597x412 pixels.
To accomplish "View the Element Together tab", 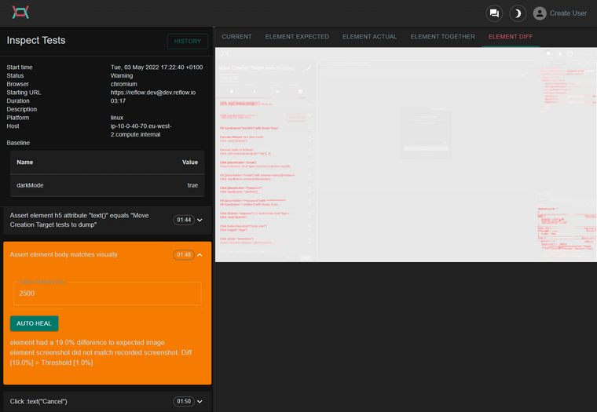I will click(442, 37).
